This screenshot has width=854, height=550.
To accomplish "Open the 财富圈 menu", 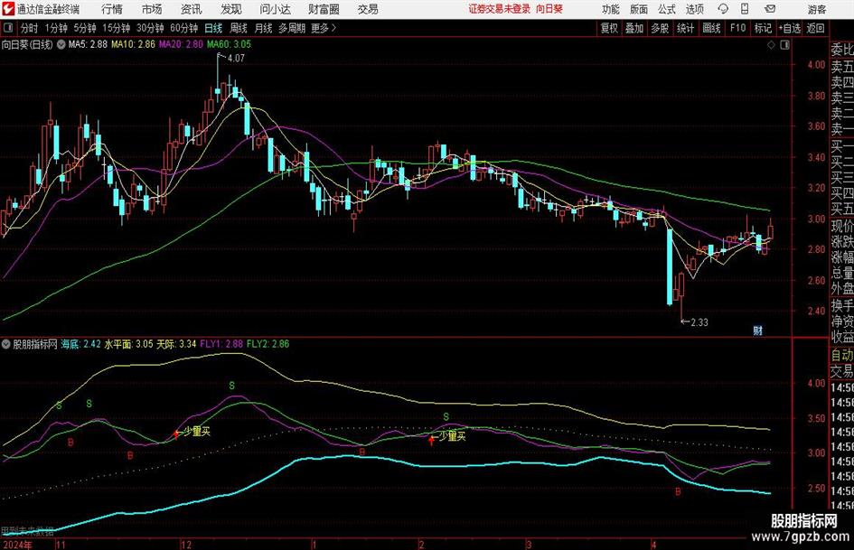I will [x=324, y=9].
